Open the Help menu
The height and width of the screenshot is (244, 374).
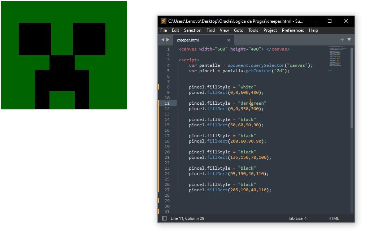click(313, 30)
